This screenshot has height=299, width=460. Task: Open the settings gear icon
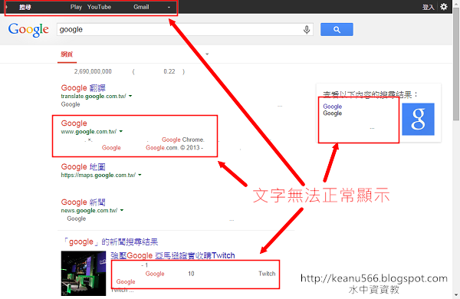444,6
